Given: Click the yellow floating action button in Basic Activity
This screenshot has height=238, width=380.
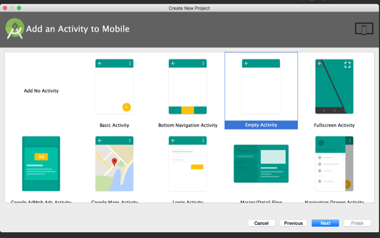Looking at the screenshot, I should point(127,107).
